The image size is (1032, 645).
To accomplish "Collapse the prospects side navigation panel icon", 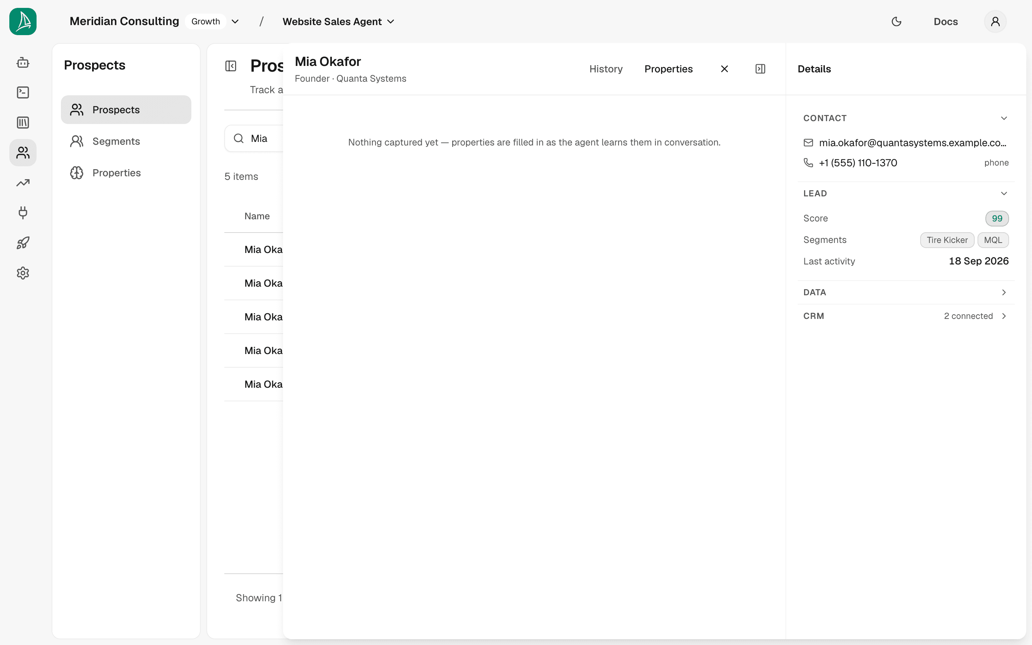I will tap(231, 66).
